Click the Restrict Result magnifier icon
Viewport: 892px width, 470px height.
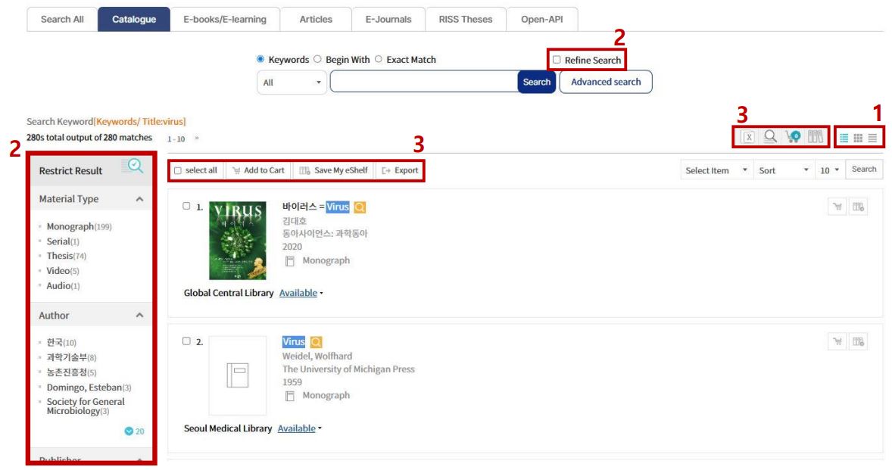pyautogui.click(x=133, y=166)
